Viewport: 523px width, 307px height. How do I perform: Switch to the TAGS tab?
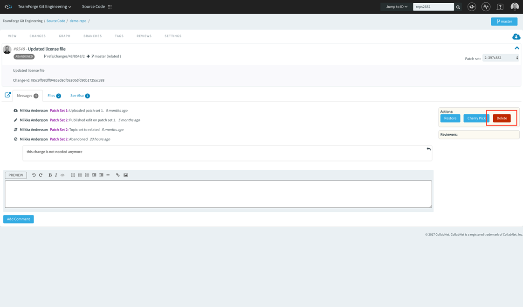click(x=119, y=36)
